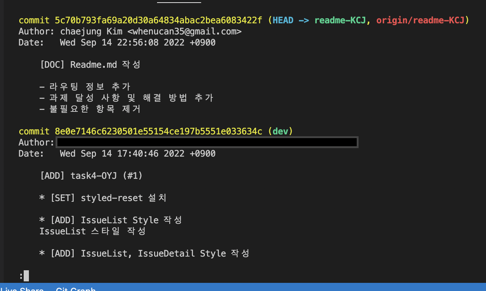Click author email whenucan35@gmail.com
The width and height of the screenshot is (486, 291).
click(x=184, y=31)
